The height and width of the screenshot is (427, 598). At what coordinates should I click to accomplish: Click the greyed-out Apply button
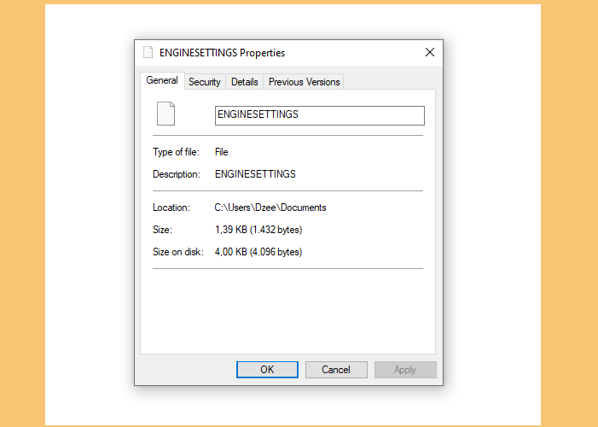(x=405, y=369)
